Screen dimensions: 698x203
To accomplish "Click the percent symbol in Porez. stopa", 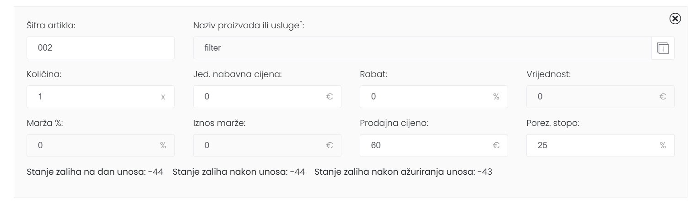I will point(663,146).
